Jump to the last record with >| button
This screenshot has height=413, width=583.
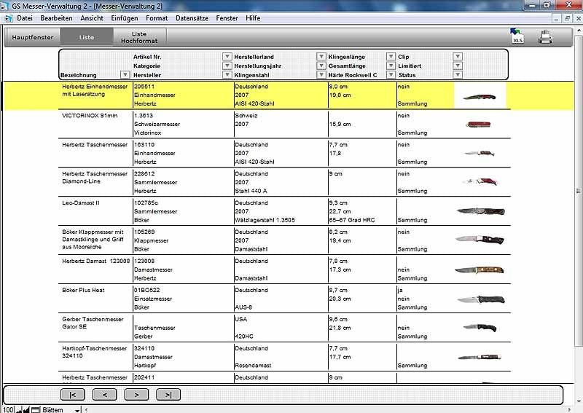point(168,395)
